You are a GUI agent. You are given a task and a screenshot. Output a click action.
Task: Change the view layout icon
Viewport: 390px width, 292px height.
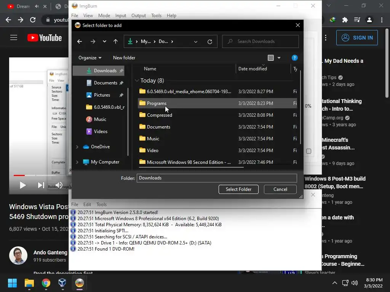point(271,58)
